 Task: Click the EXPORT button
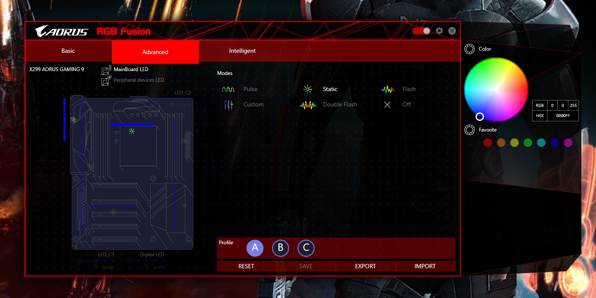point(366,266)
